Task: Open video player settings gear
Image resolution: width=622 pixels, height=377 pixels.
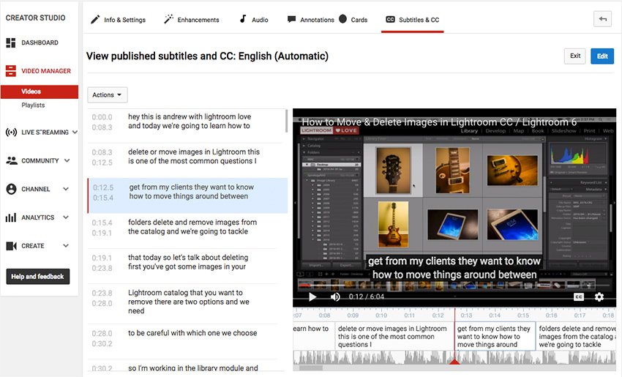Action: (x=599, y=297)
